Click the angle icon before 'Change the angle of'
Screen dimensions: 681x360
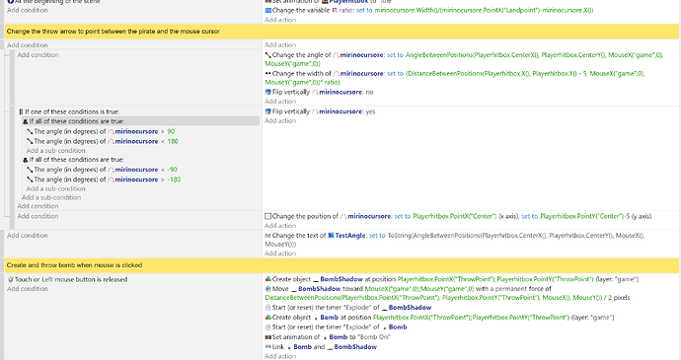[268, 55]
